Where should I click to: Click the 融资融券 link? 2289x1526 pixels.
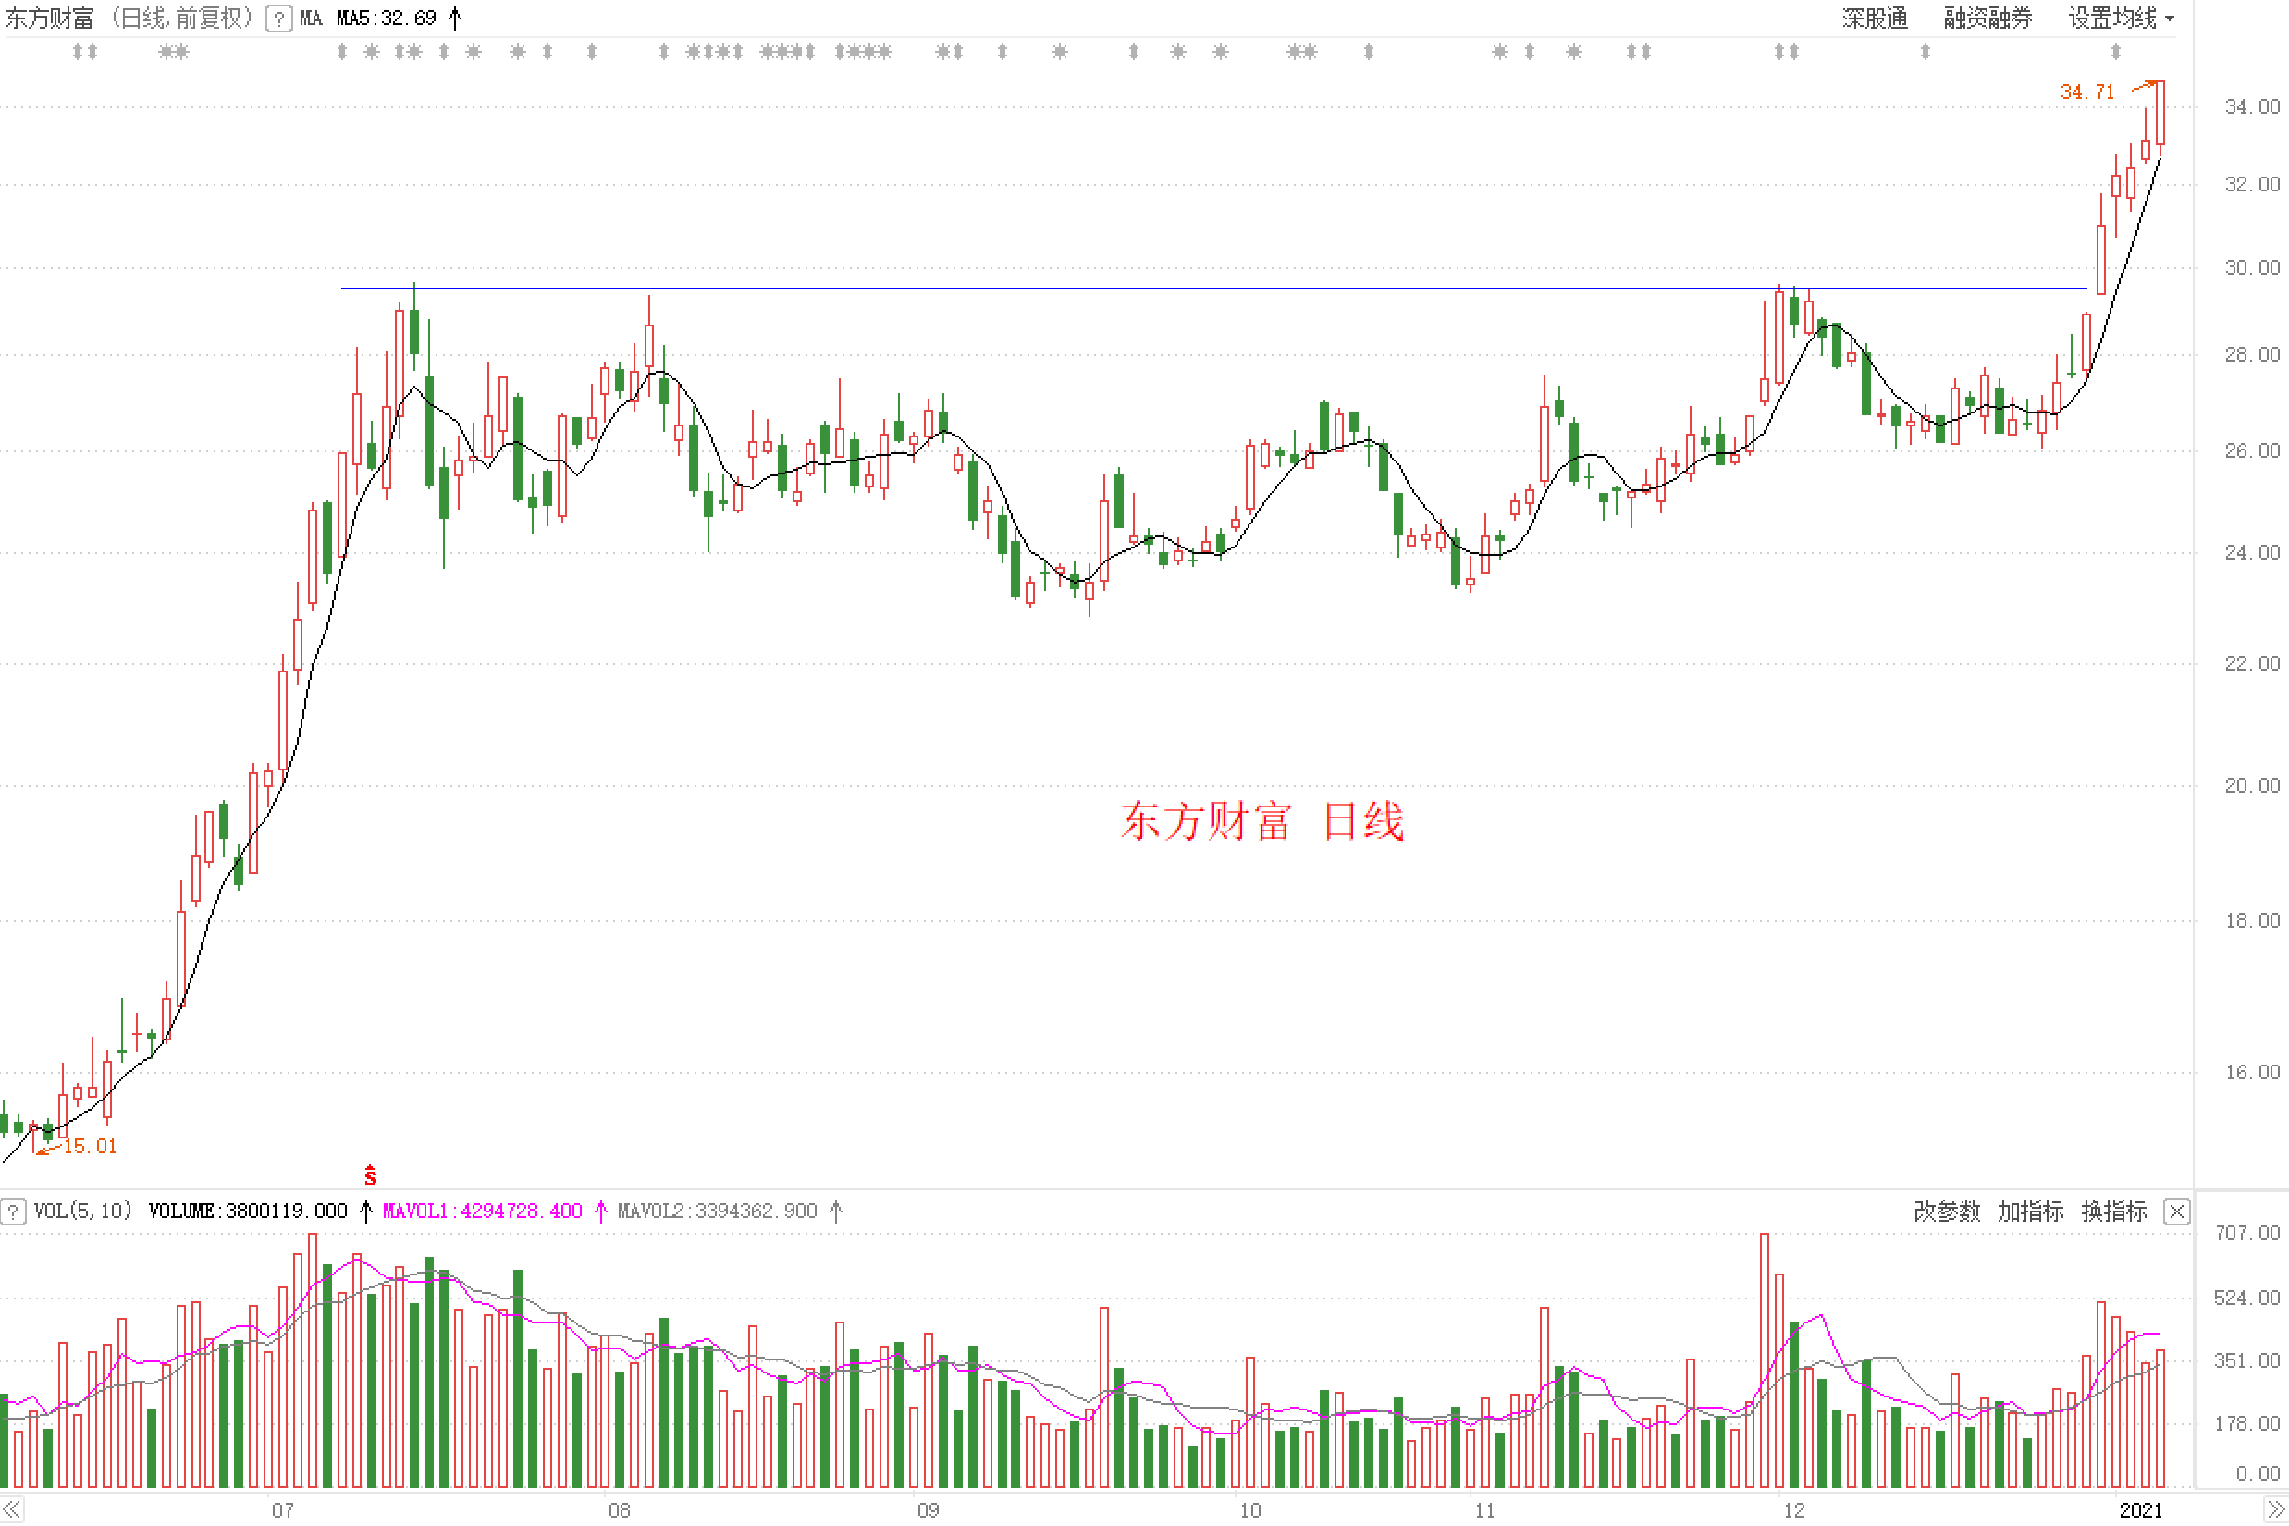tap(1988, 18)
